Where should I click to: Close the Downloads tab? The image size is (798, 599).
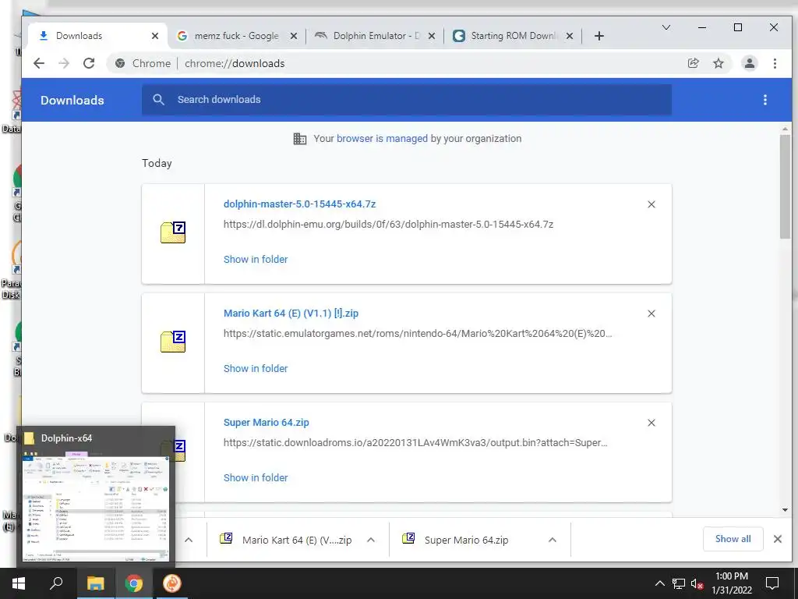pyautogui.click(x=155, y=36)
